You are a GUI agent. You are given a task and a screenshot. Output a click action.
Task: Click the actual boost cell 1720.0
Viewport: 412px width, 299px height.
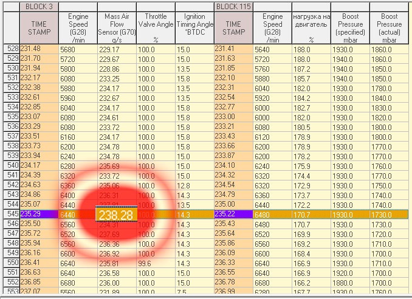(389, 234)
